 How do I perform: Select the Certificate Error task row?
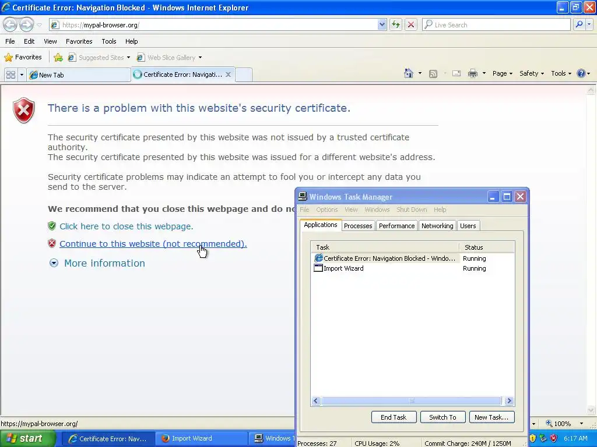[413, 258]
